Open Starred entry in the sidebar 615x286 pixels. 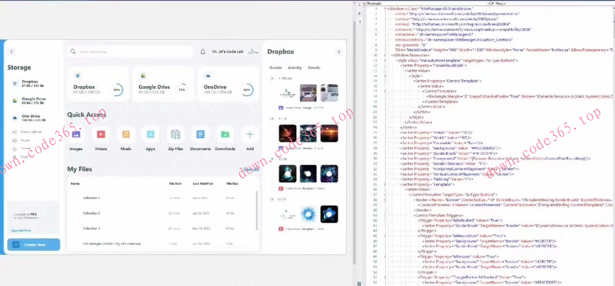(22, 148)
